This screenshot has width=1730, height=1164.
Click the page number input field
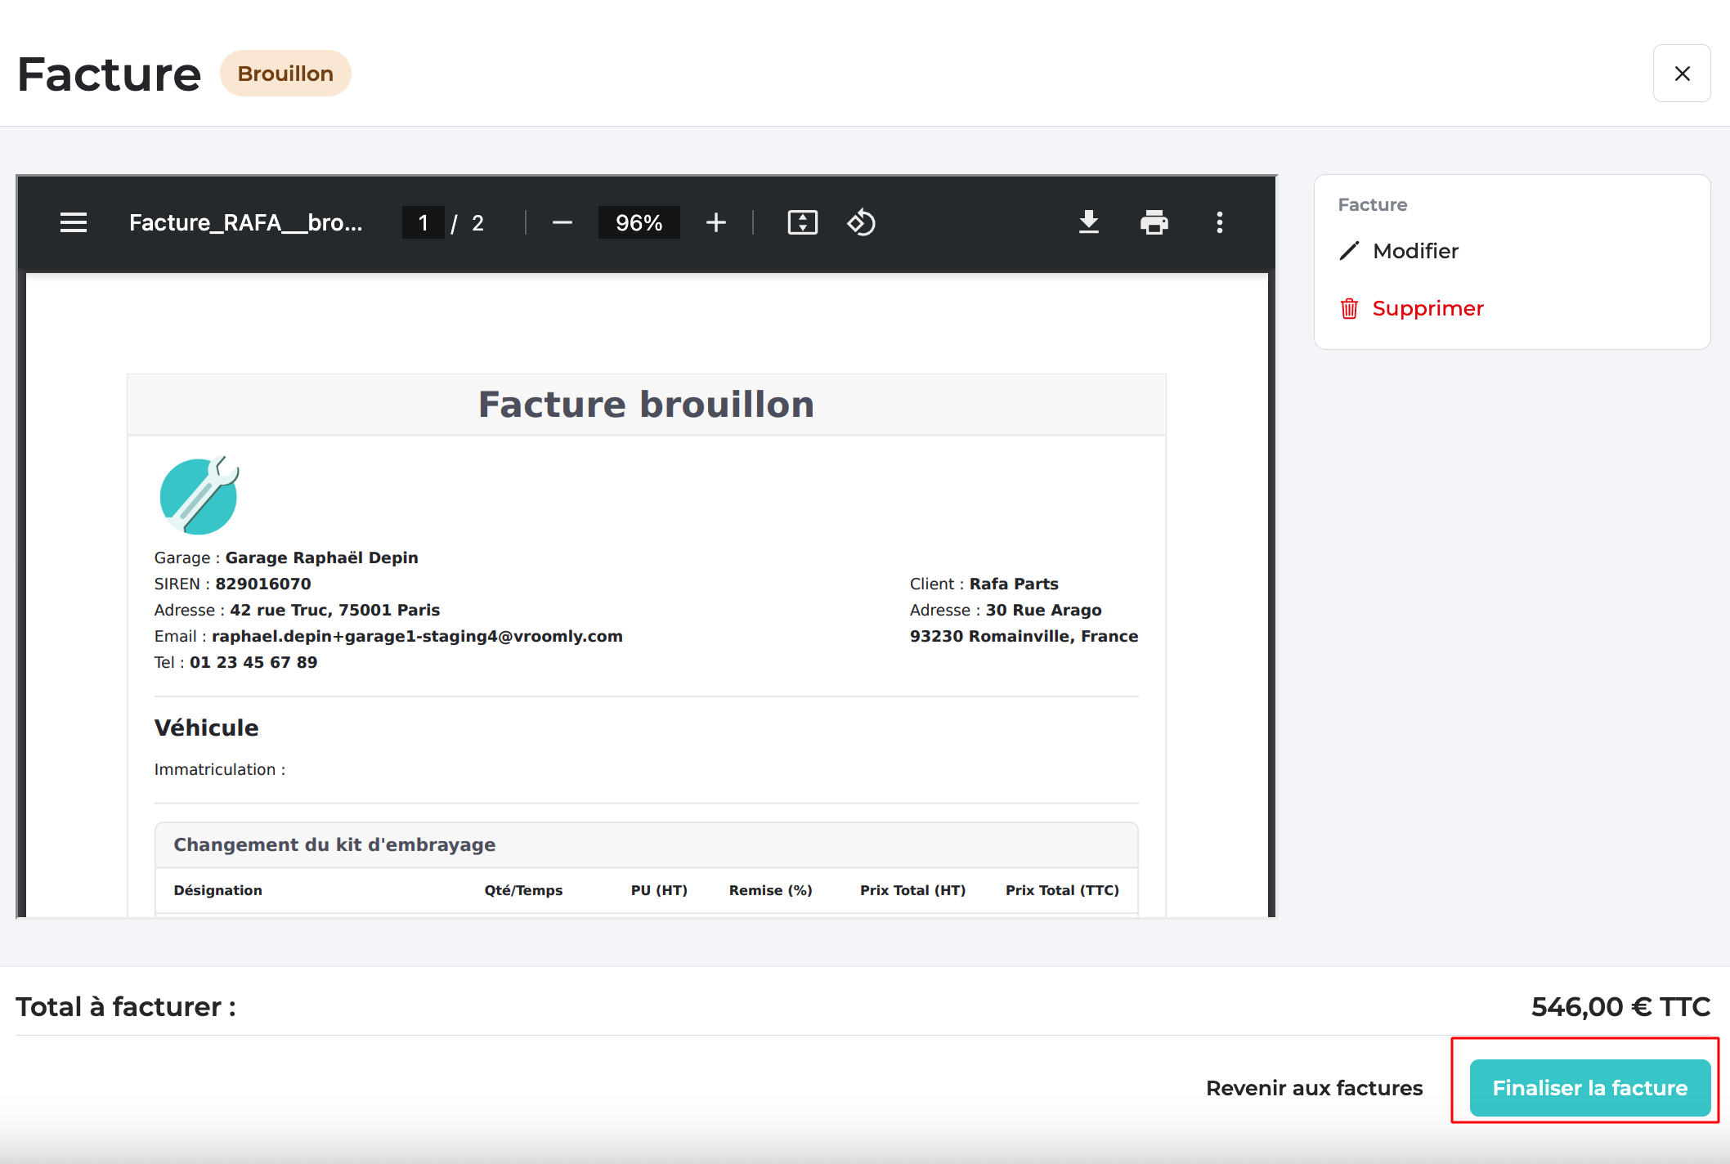[x=423, y=222]
